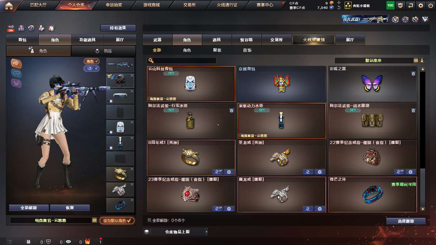Switch to 火线珍藏馆 tab
The width and height of the screenshot is (436, 245).
[x=314, y=40]
